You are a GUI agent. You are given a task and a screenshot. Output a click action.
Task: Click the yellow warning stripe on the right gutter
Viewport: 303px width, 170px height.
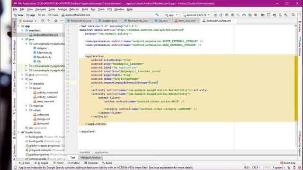tap(296, 88)
